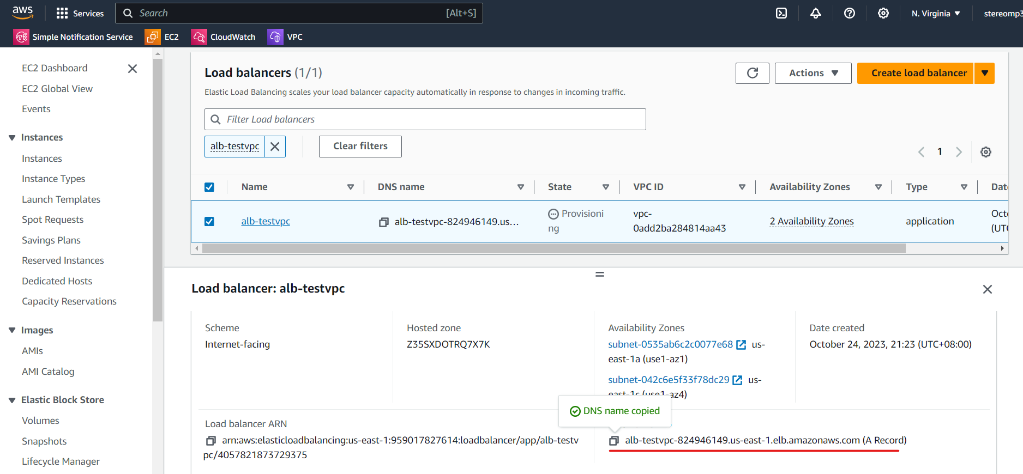Open subnet-0535ab6c2c0077e68 link
The image size is (1023, 474).
tap(670, 344)
